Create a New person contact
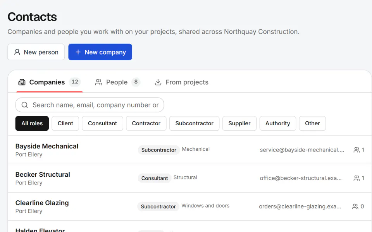This screenshot has width=372, height=232. tap(36, 52)
